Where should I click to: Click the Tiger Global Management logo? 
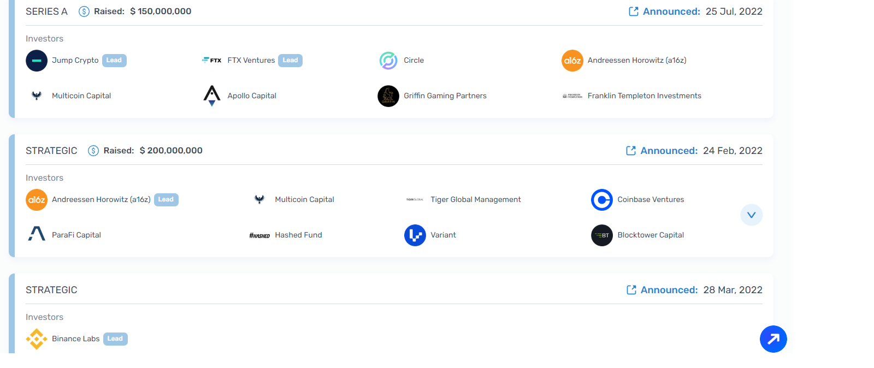415,200
